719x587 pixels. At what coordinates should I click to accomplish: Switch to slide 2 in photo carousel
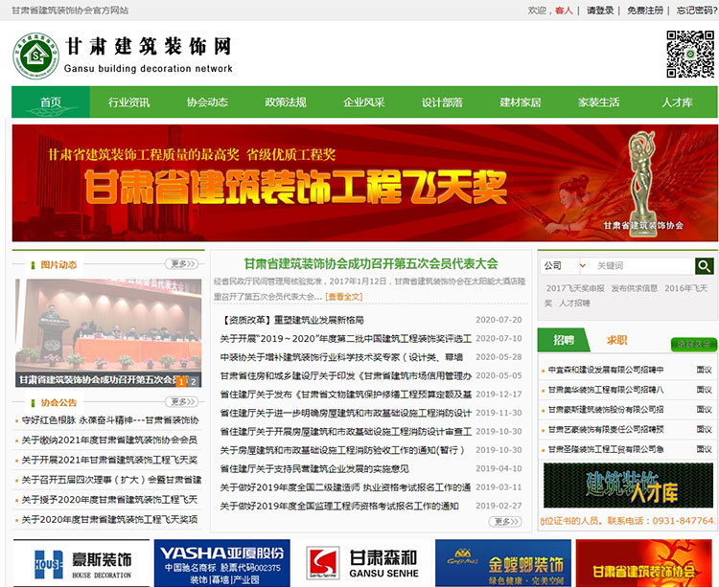click(193, 381)
